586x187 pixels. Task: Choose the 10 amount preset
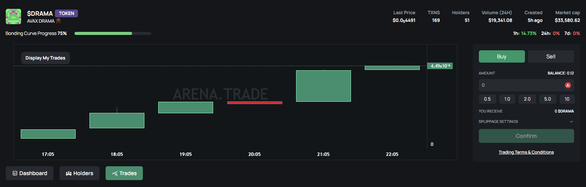coord(567,99)
